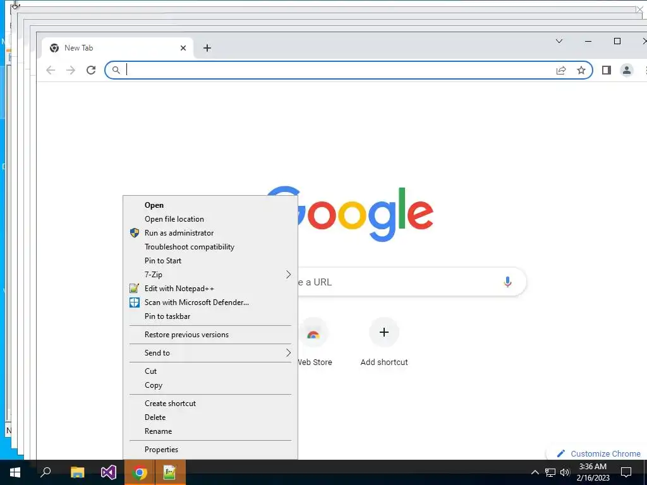Choose Open in the context menu
Viewport: 647px width, 485px height.
(210, 205)
